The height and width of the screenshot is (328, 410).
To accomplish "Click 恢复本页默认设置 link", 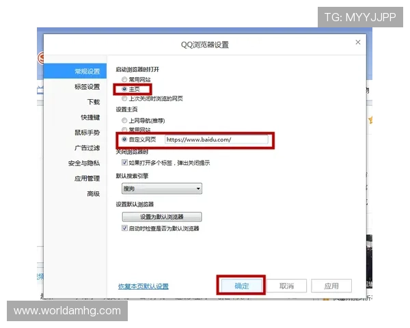I will tap(143, 286).
